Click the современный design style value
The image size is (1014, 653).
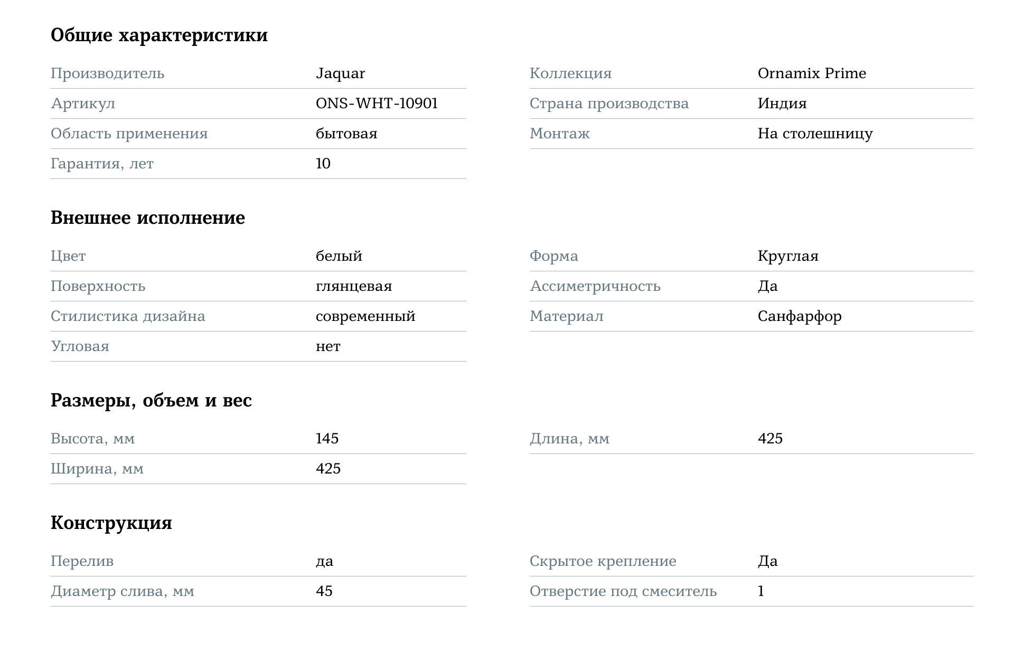365,316
